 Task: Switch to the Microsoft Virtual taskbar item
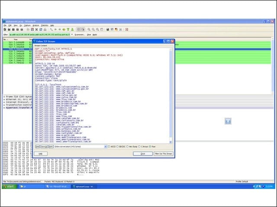(58, 186)
